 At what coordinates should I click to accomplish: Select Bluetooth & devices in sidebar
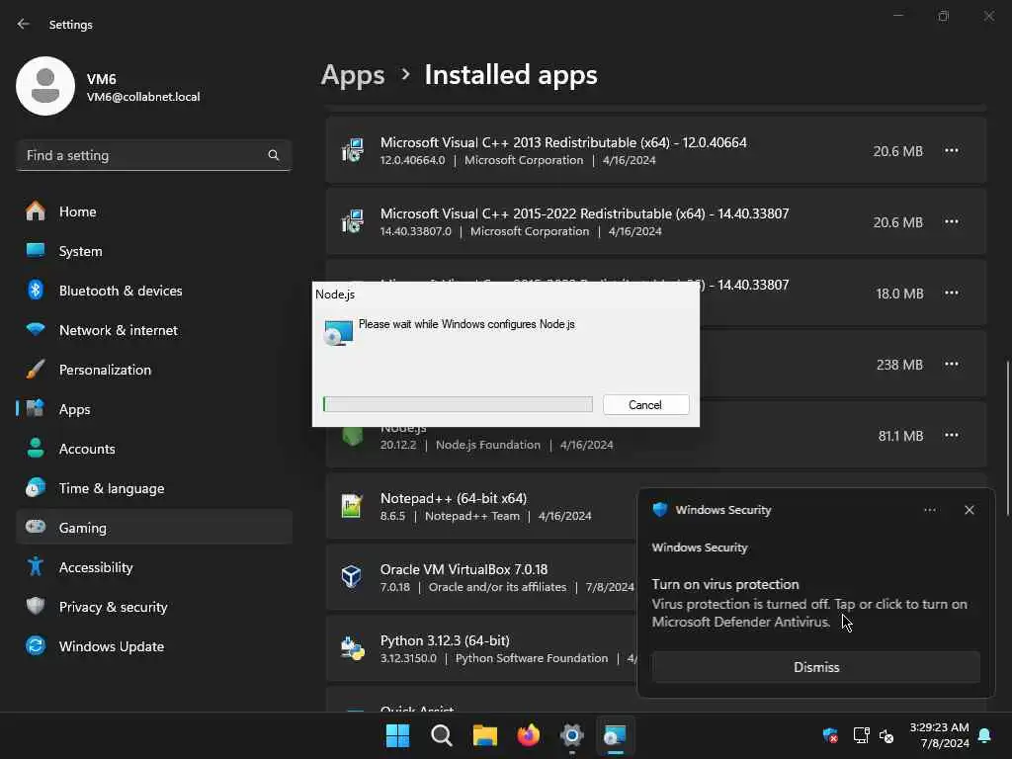[153, 291]
